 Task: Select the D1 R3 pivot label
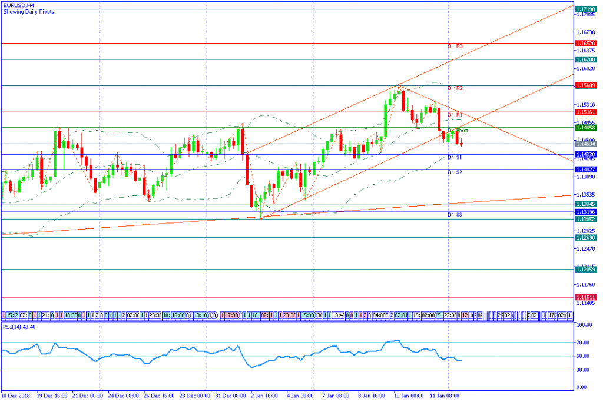[x=455, y=46]
